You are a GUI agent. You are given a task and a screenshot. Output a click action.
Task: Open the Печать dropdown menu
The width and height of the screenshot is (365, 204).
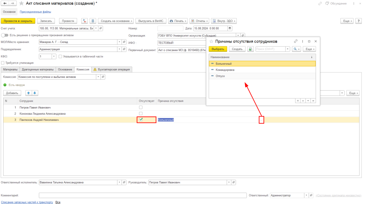pos(178,21)
